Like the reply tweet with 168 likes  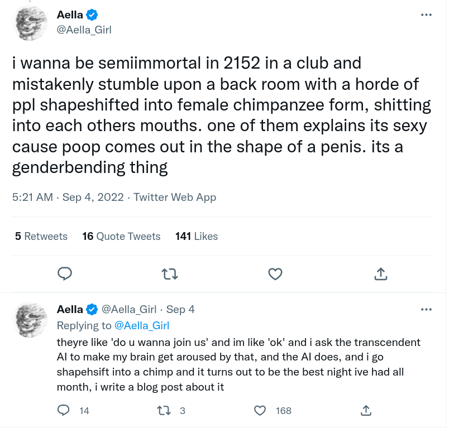point(260,411)
